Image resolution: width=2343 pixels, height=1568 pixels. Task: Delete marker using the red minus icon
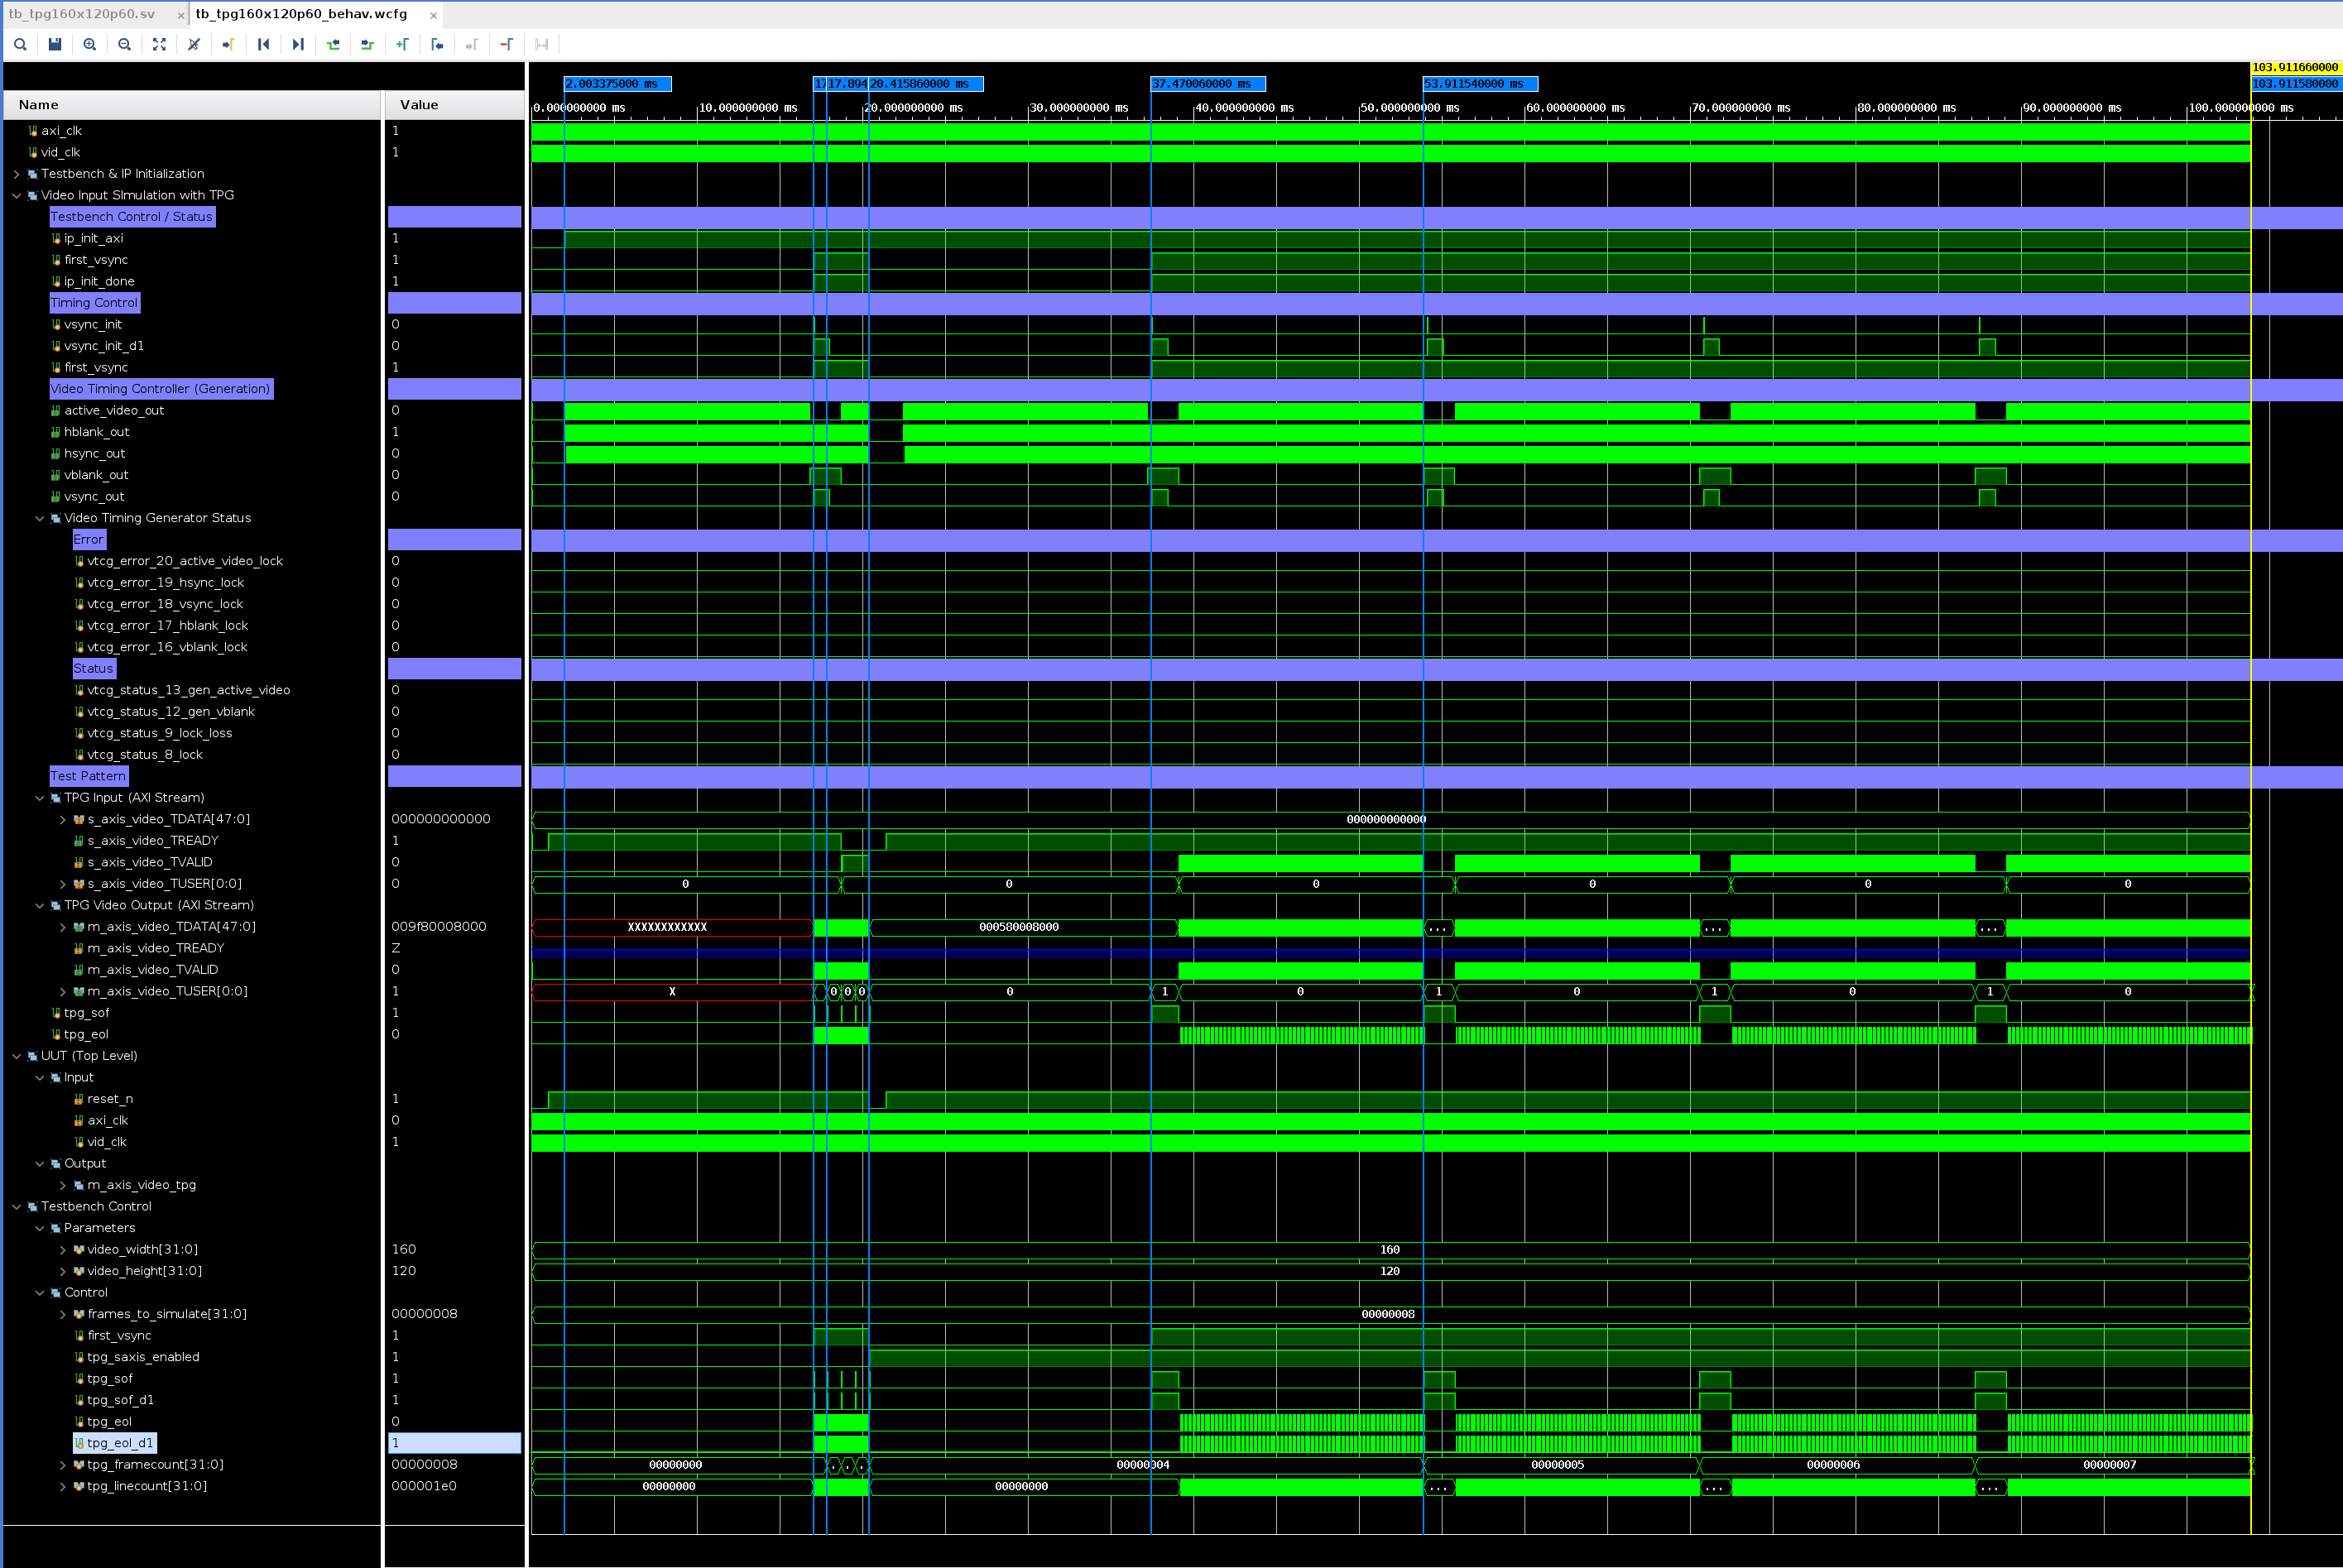coord(507,44)
